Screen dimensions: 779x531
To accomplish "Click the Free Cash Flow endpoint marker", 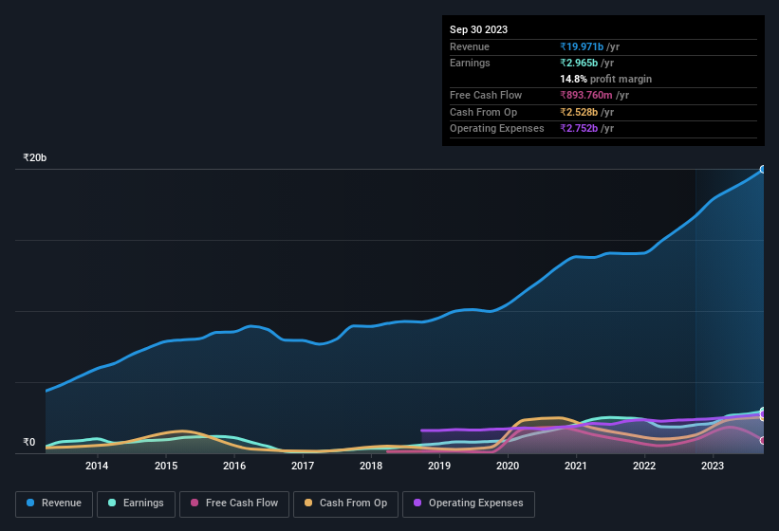I will pos(763,440).
